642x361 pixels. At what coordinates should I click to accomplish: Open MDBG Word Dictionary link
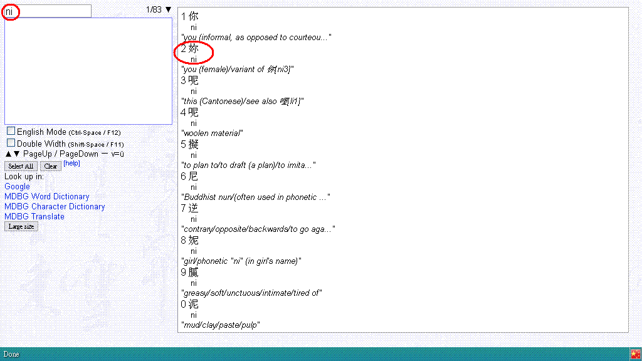pos(47,196)
